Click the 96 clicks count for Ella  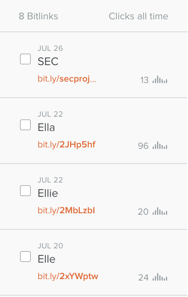[x=143, y=146]
